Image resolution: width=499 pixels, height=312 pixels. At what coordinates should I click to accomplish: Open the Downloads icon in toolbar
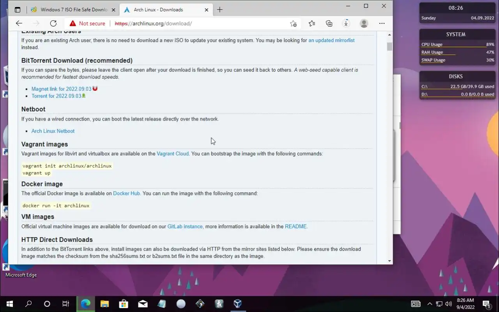coord(346,23)
